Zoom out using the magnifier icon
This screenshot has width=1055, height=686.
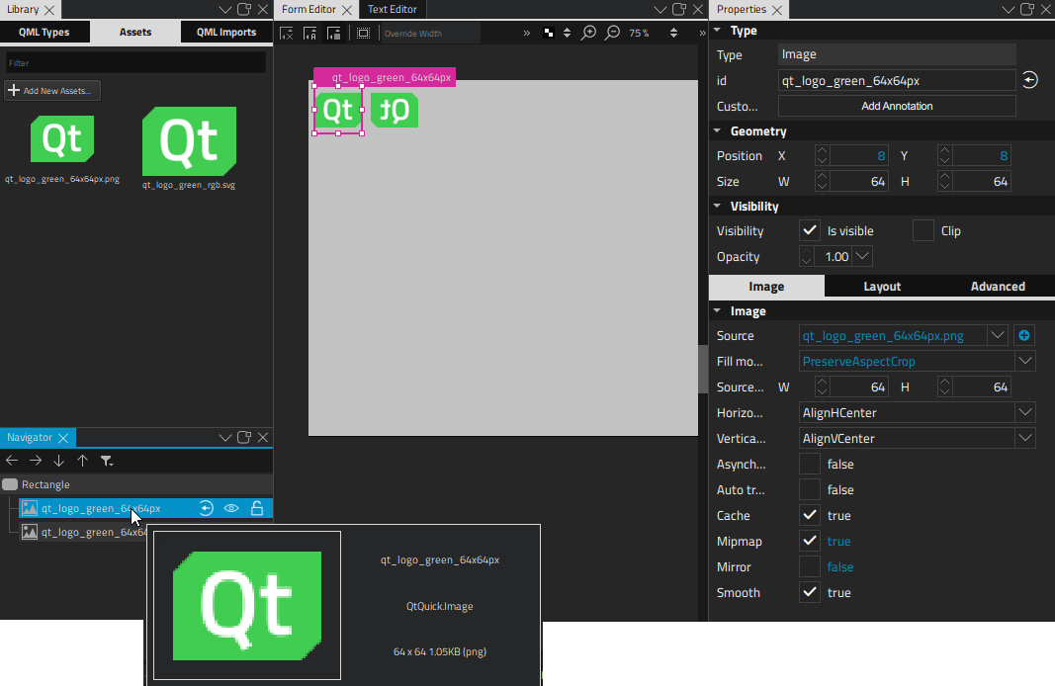coord(614,32)
